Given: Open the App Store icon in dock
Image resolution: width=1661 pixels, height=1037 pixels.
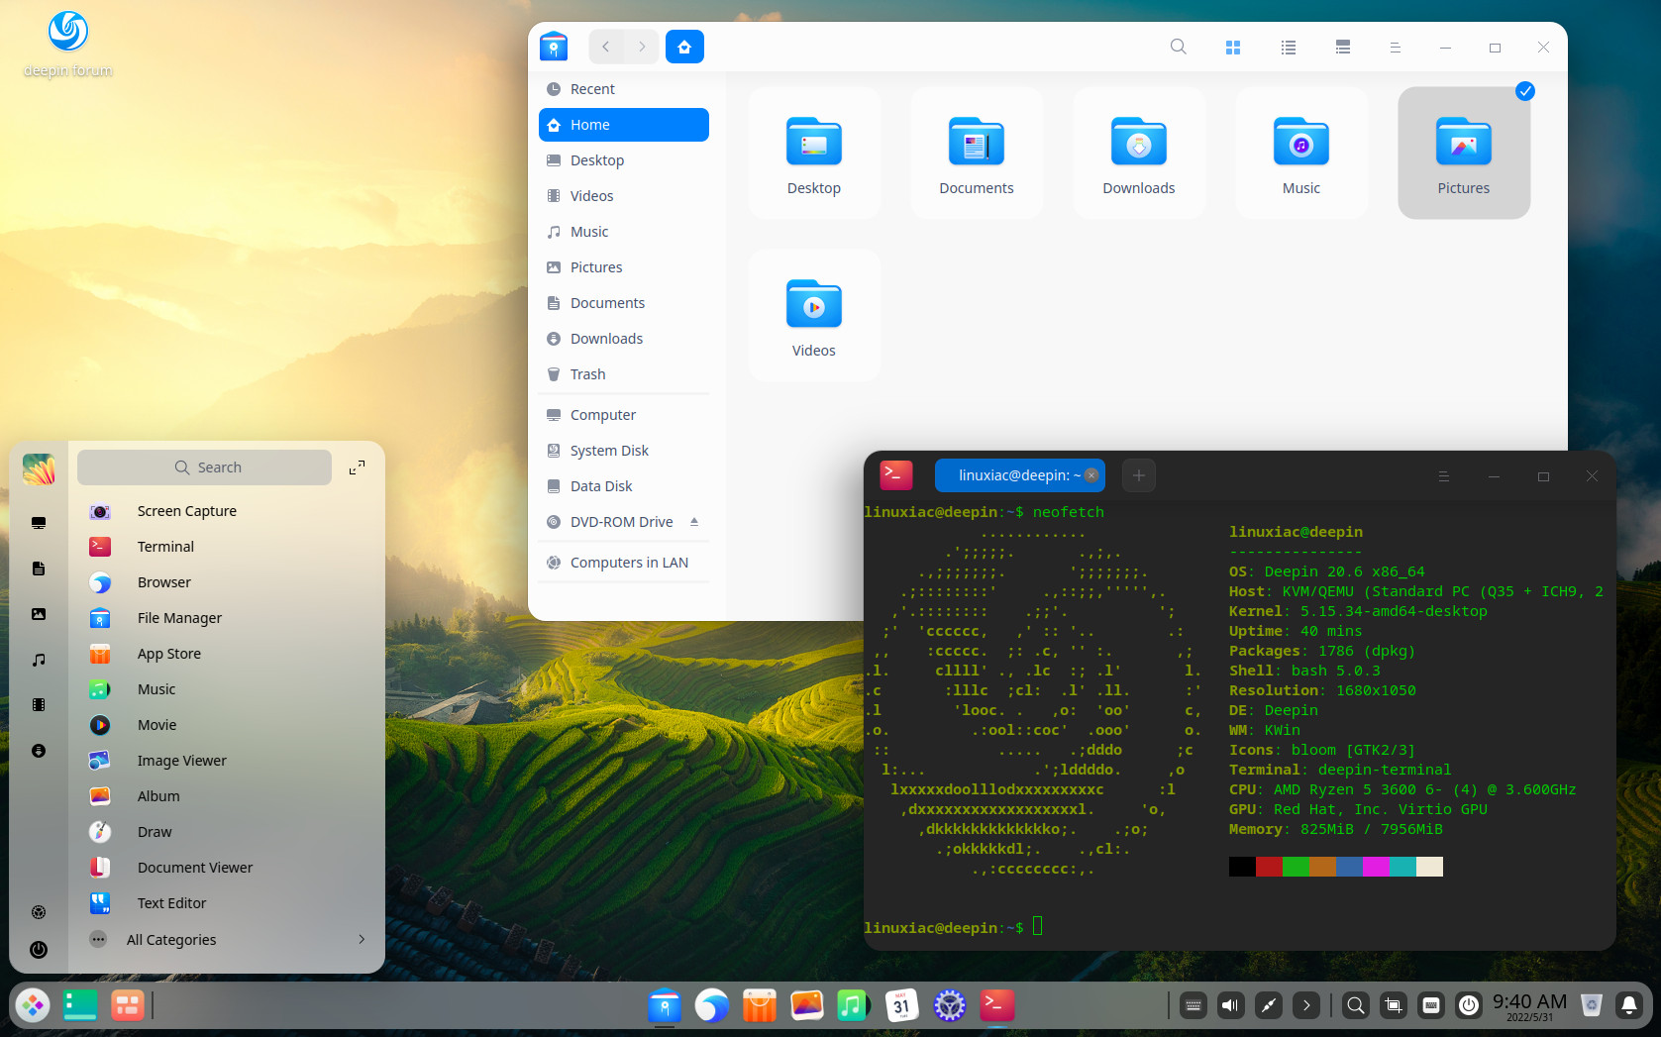Looking at the screenshot, I should [x=759, y=1005].
